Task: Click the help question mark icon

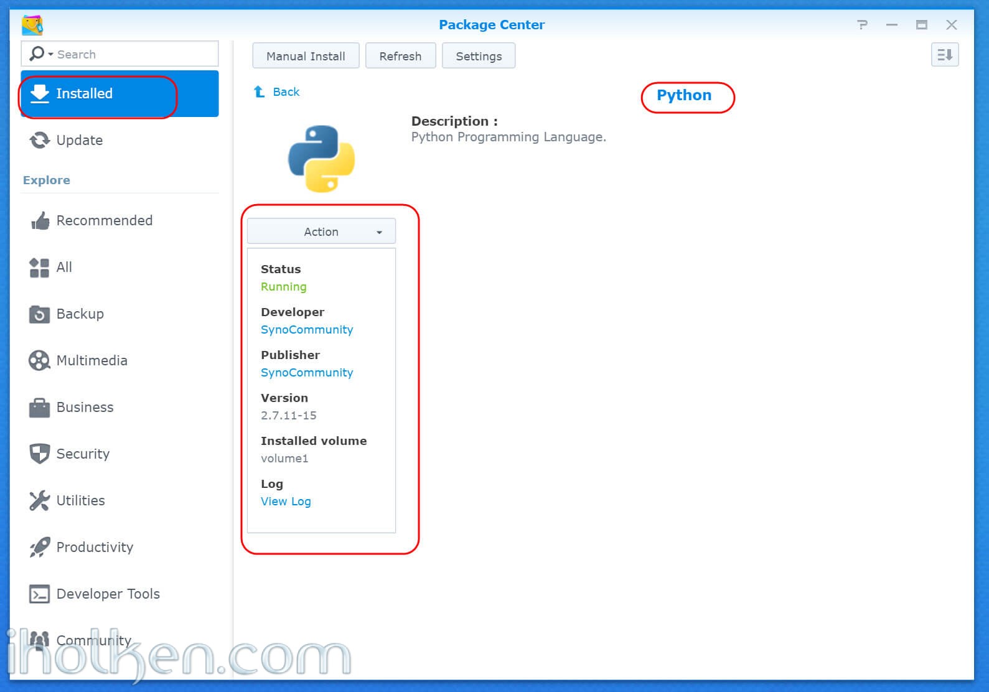Action: coord(862,25)
